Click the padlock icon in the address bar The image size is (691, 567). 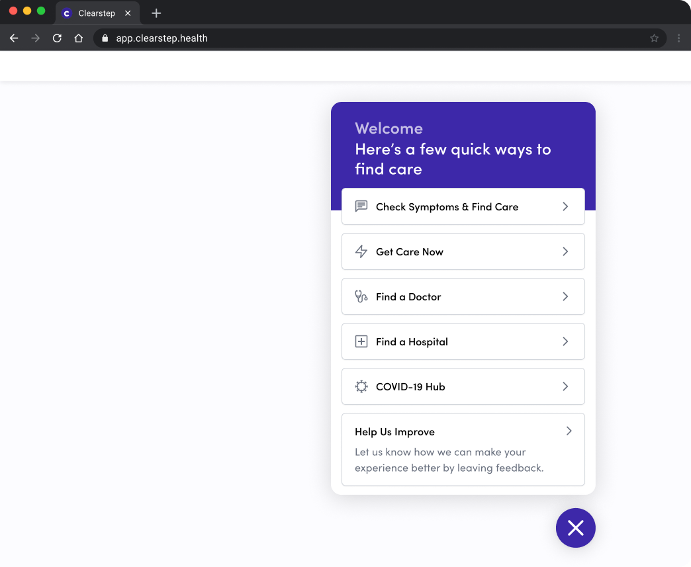104,38
